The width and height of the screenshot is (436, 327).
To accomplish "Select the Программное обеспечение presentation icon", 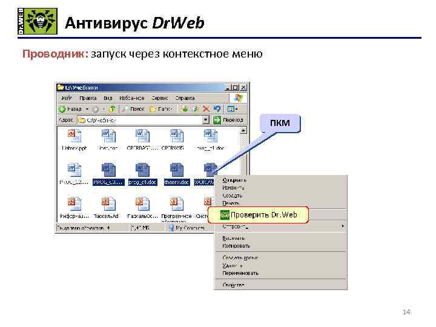I will pyautogui.click(x=176, y=204).
